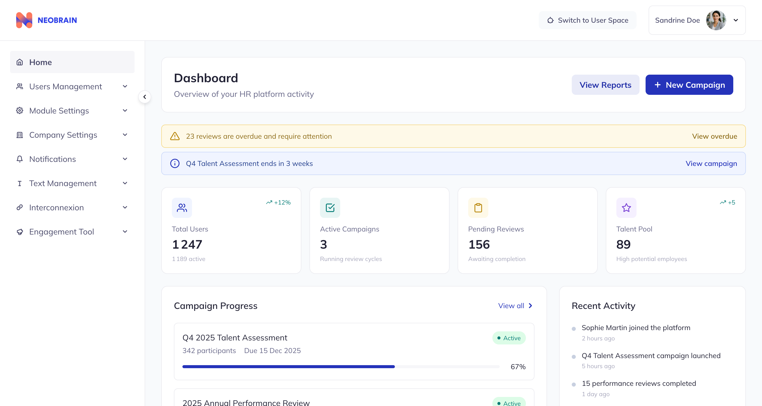The image size is (762, 406).
Task: Open the Notifications sidebar entry
Action: pyautogui.click(x=53, y=159)
